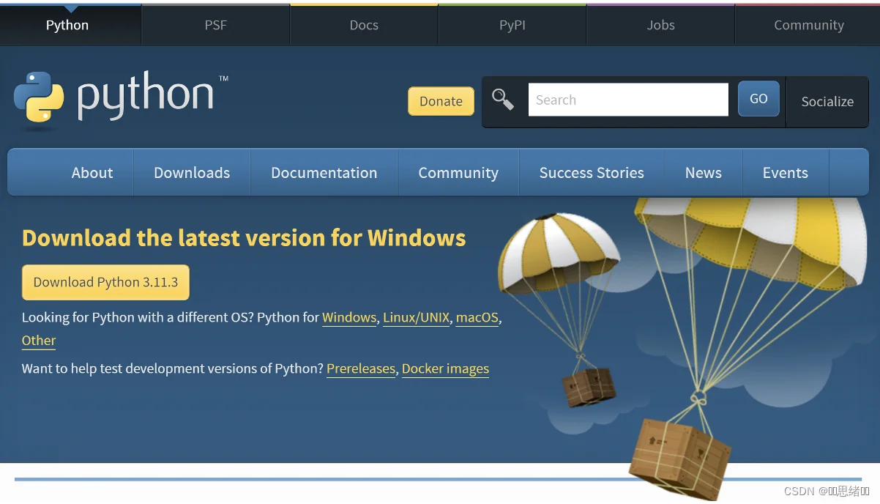
Task: Go to the Jobs section
Action: click(660, 25)
